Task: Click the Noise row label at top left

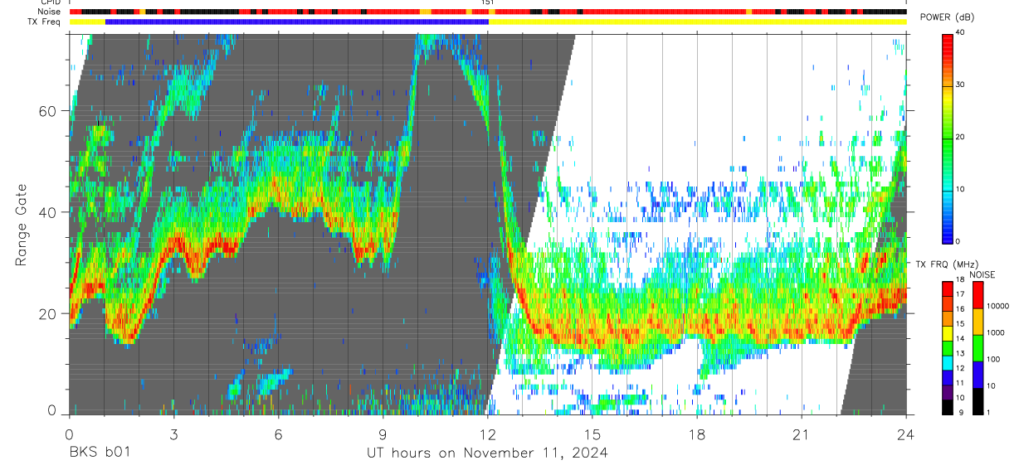Action: coord(51,12)
